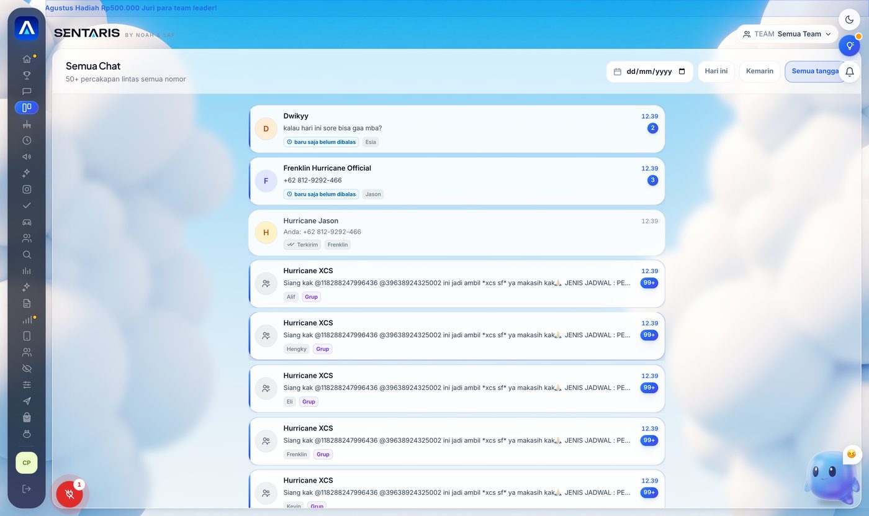Open the shopping bag icon
This screenshot has height=516, width=869.
click(x=27, y=417)
